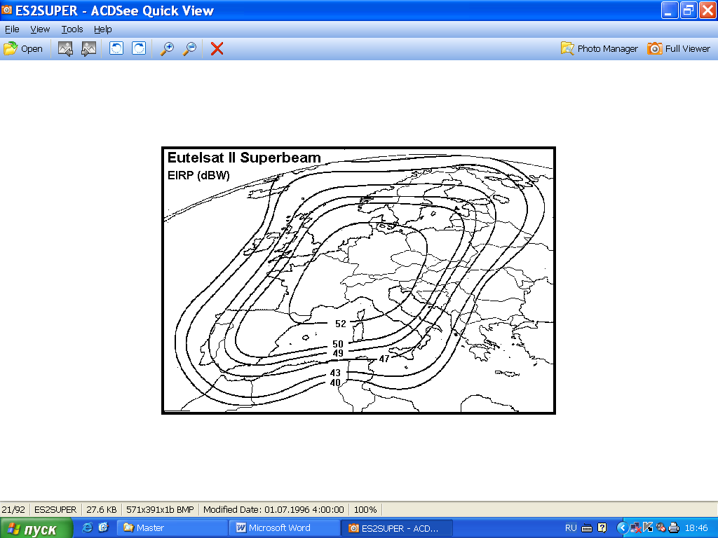Switch to Master folder taskbar button
The image size is (718, 538).
point(172,528)
